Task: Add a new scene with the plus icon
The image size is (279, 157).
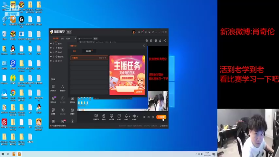Action: (x=75, y=38)
